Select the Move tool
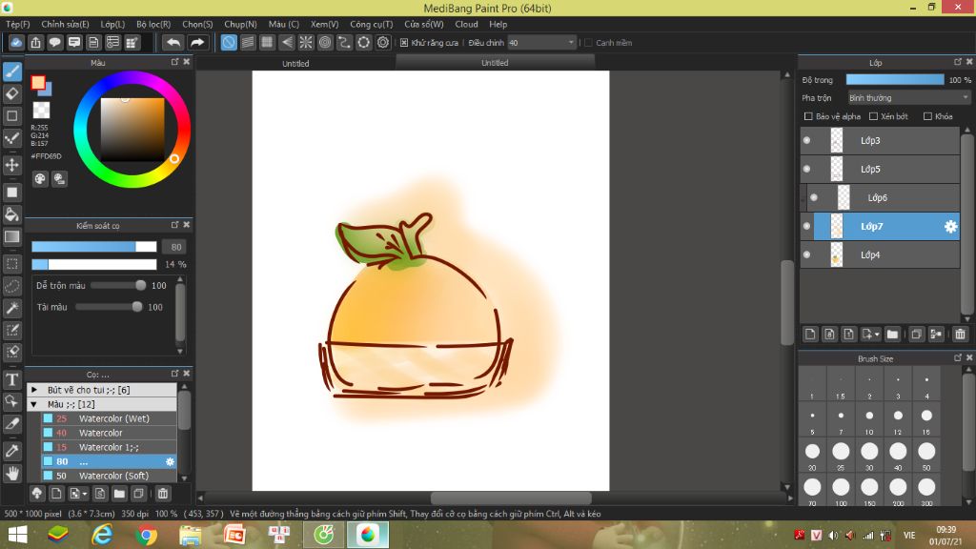Screen dimensions: 976x549 coord(12,165)
